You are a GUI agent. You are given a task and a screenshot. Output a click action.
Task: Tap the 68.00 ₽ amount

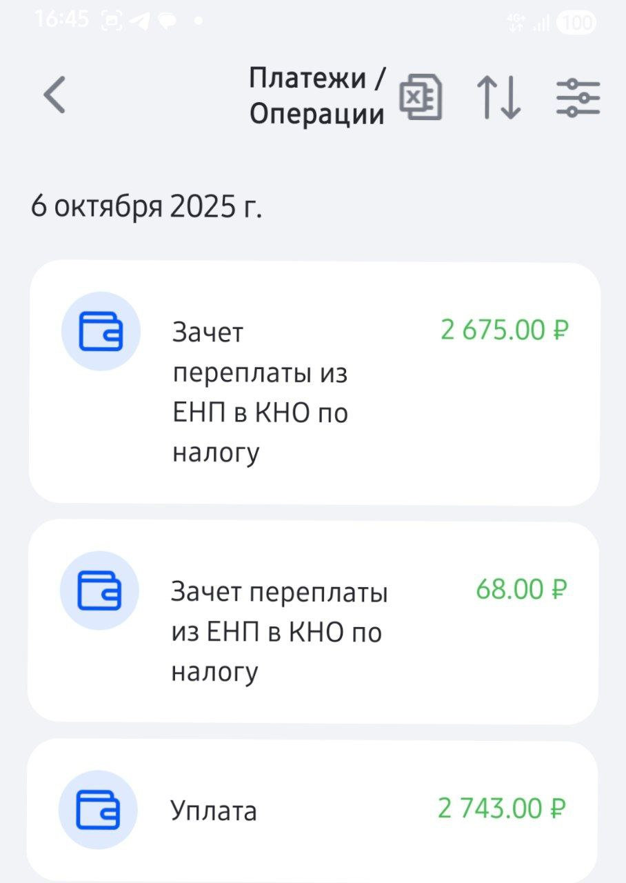(521, 590)
